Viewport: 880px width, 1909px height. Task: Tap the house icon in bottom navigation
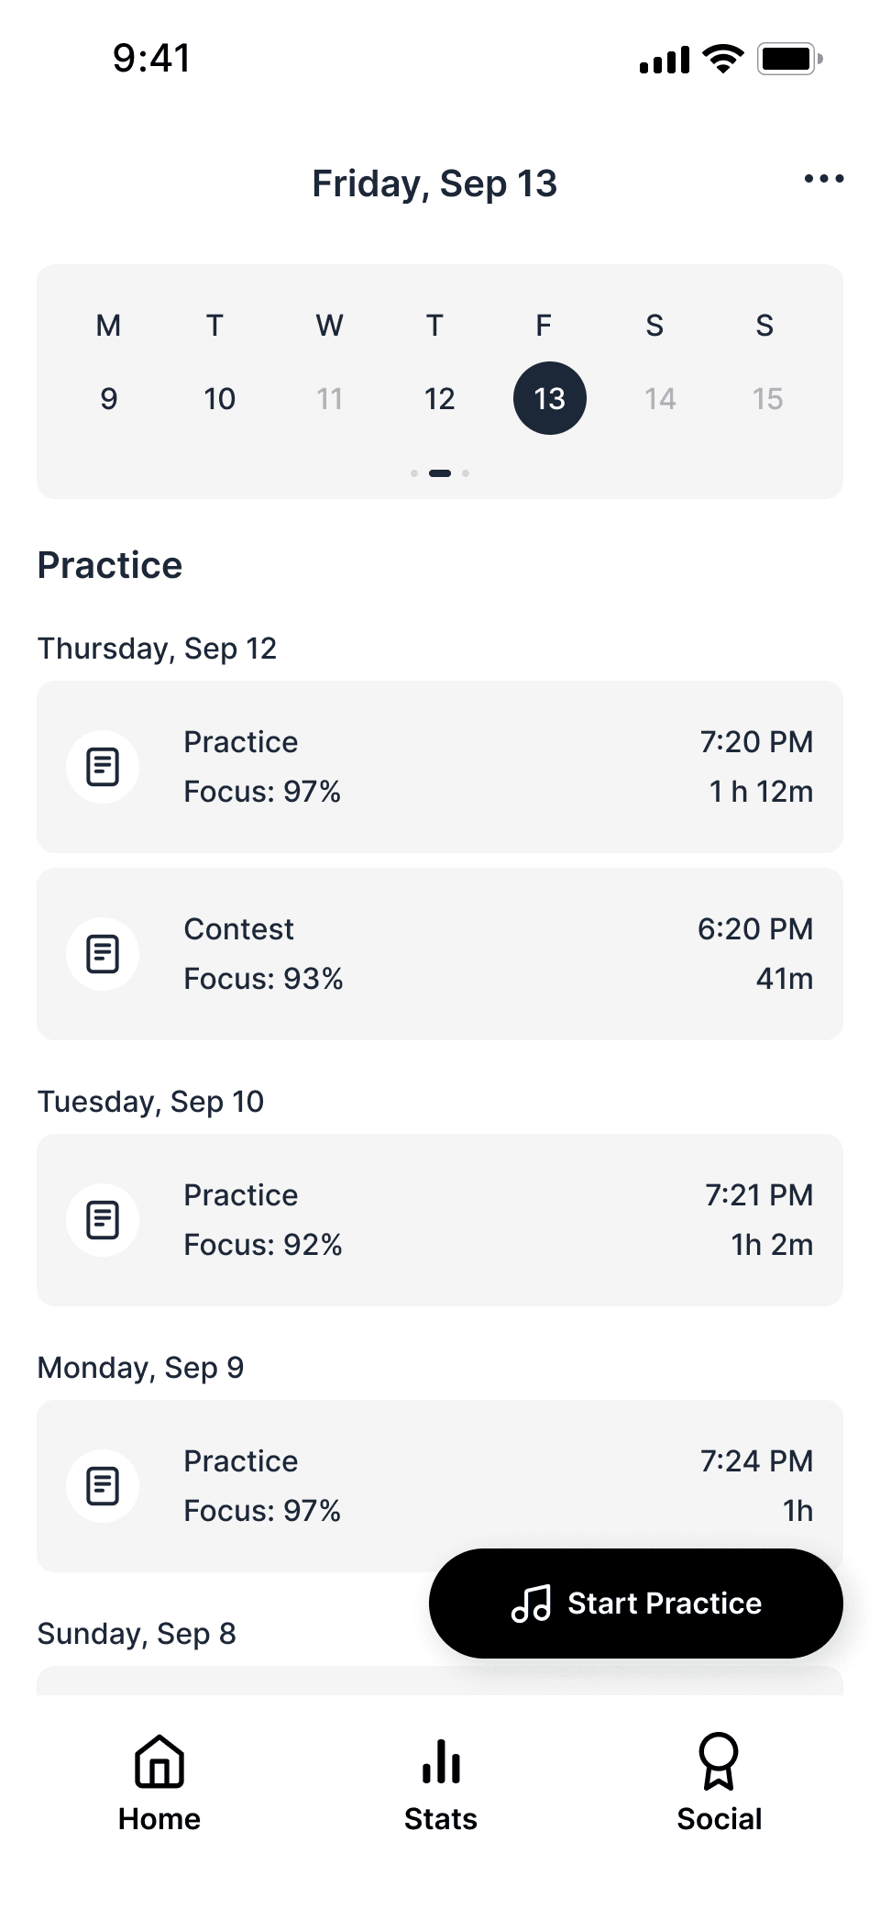click(159, 1761)
